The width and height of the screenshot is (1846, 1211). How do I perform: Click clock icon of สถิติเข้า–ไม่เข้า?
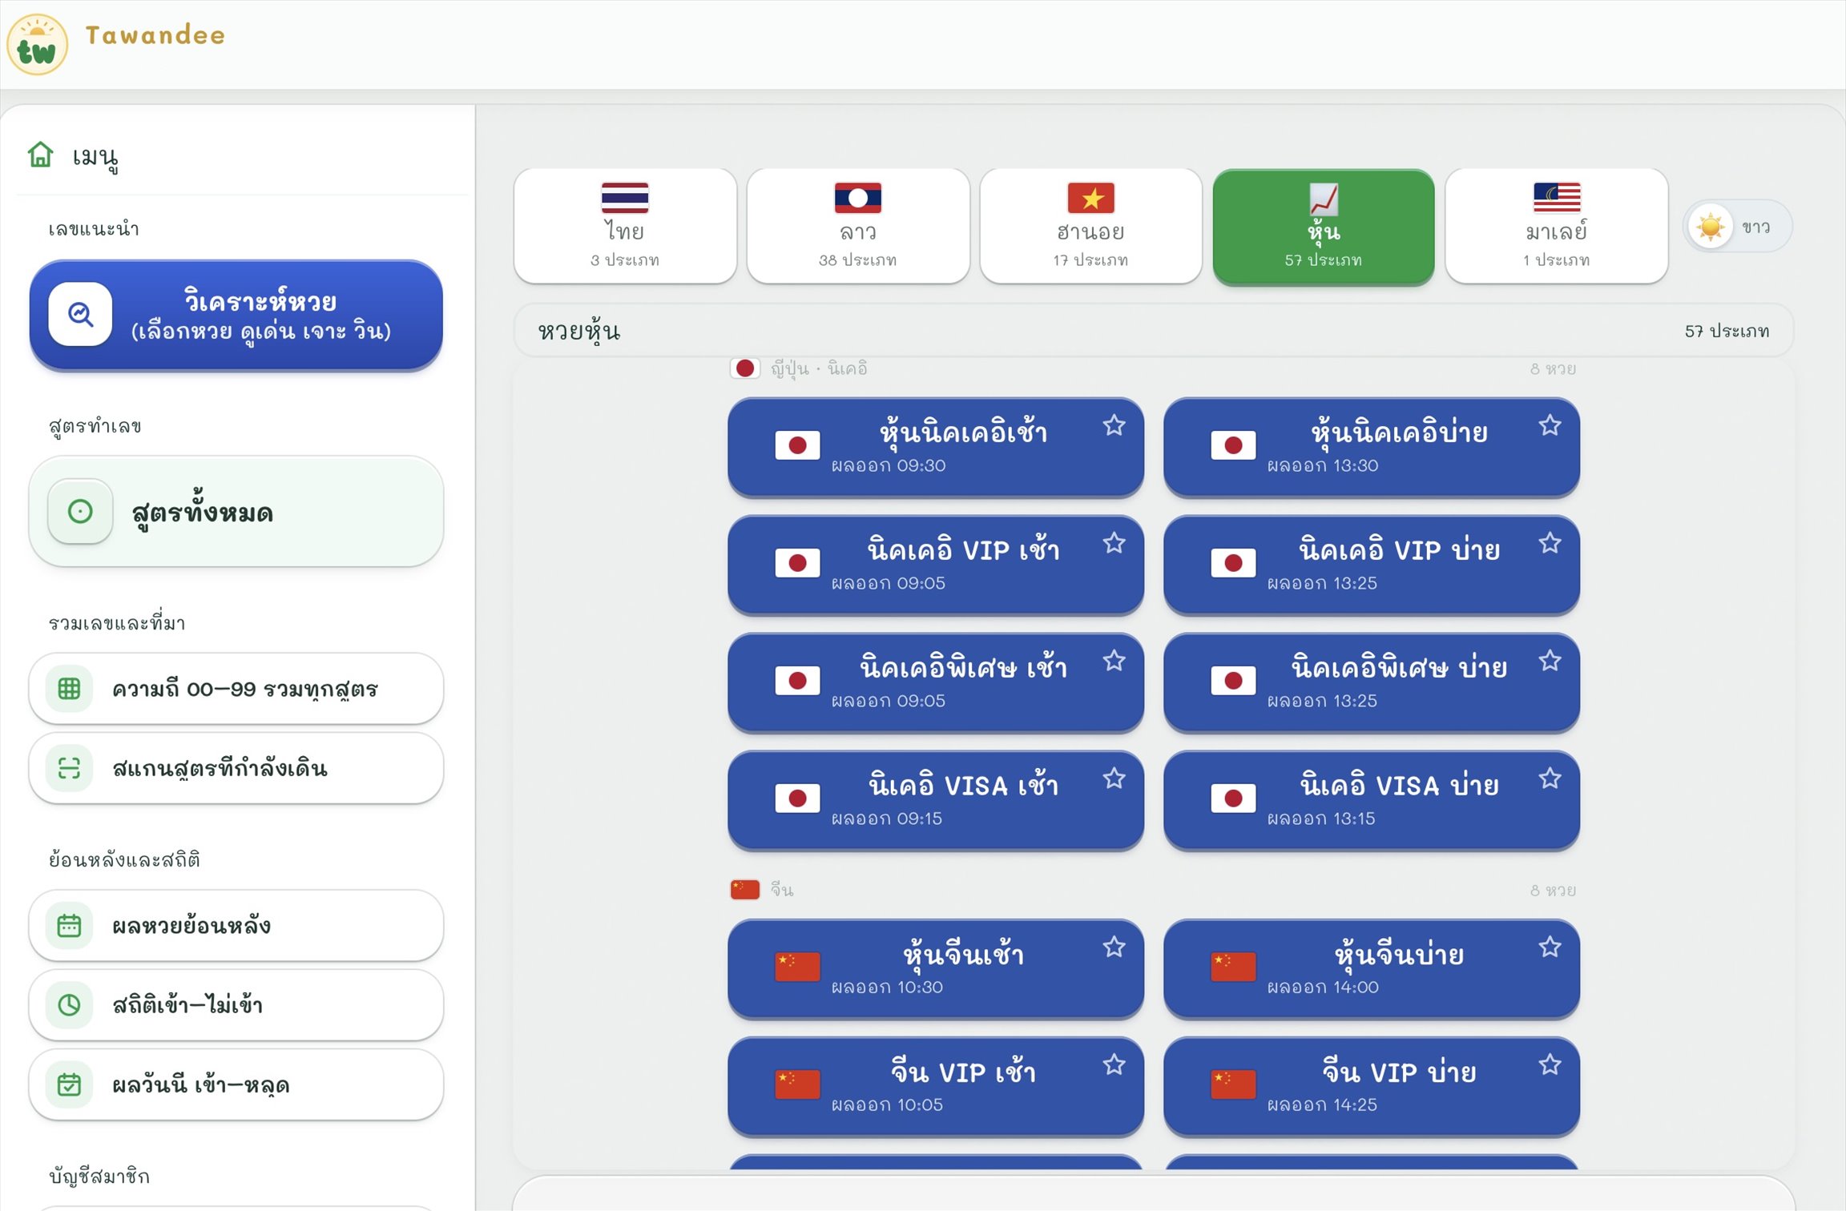[70, 1005]
